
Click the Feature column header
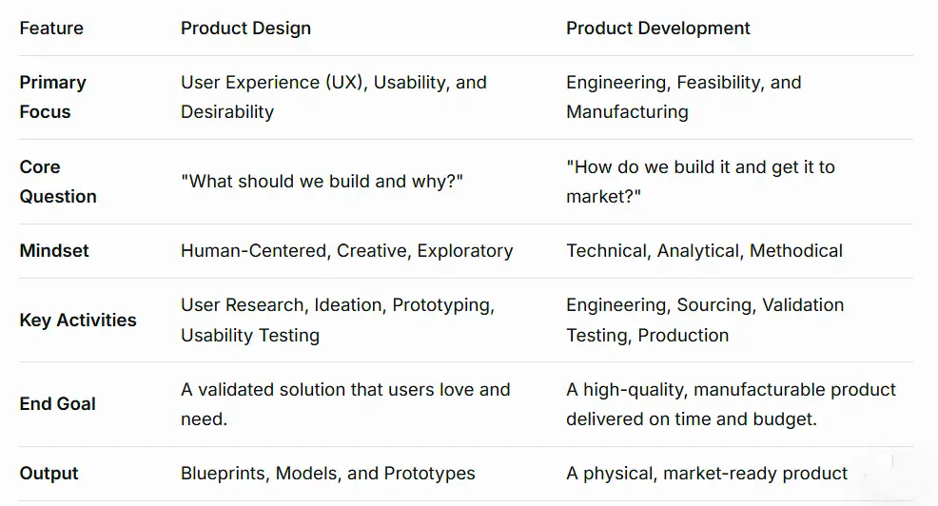click(x=51, y=29)
